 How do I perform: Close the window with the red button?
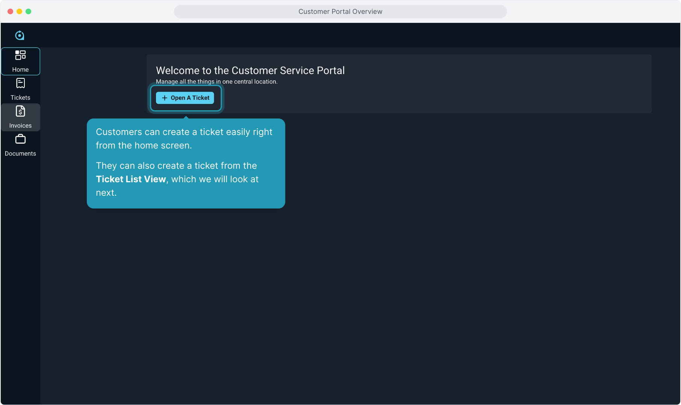click(x=11, y=12)
